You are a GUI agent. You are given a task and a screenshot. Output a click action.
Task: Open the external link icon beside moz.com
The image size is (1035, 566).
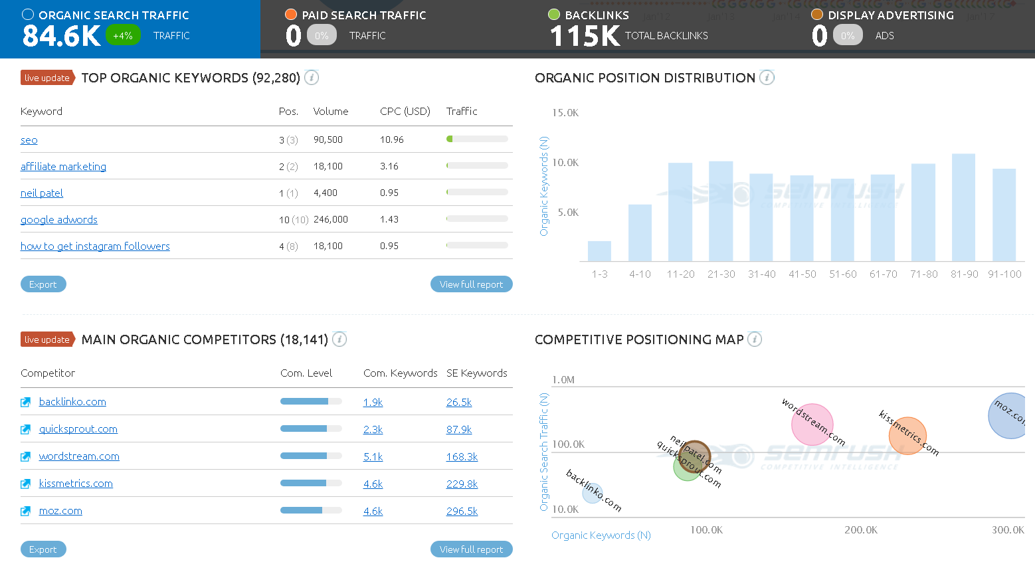pyautogui.click(x=26, y=511)
